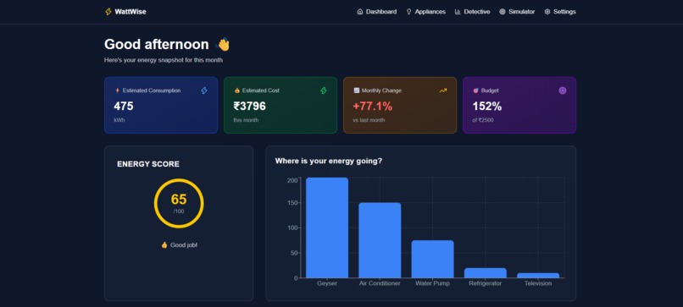The height and width of the screenshot is (307, 683).
Task: Open the Simulator nav item
Action: (x=517, y=12)
